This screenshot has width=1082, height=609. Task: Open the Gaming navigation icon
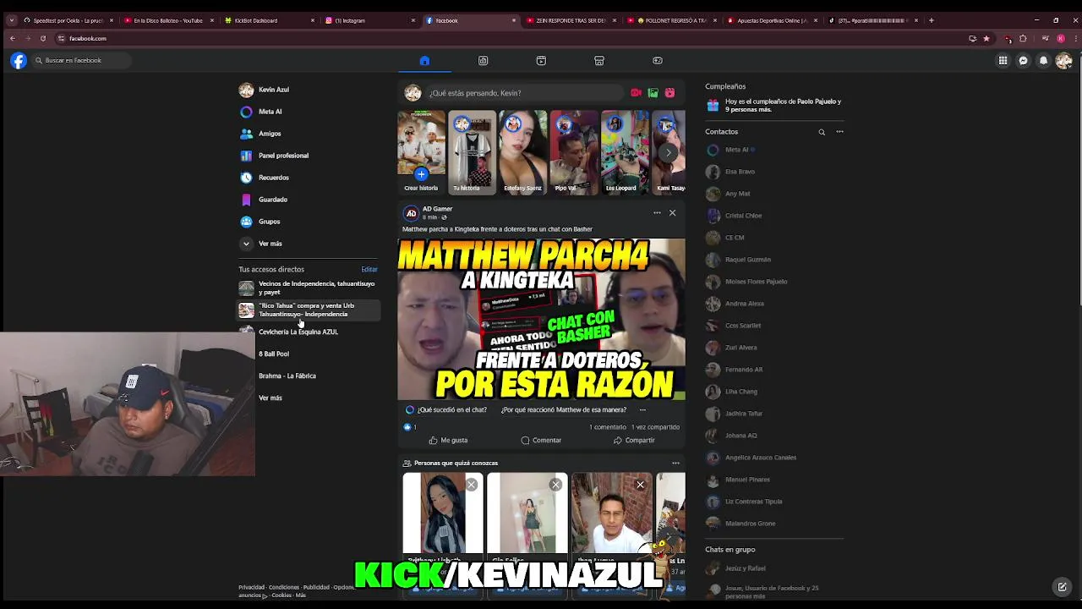pyautogui.click(x=658, y=61)
